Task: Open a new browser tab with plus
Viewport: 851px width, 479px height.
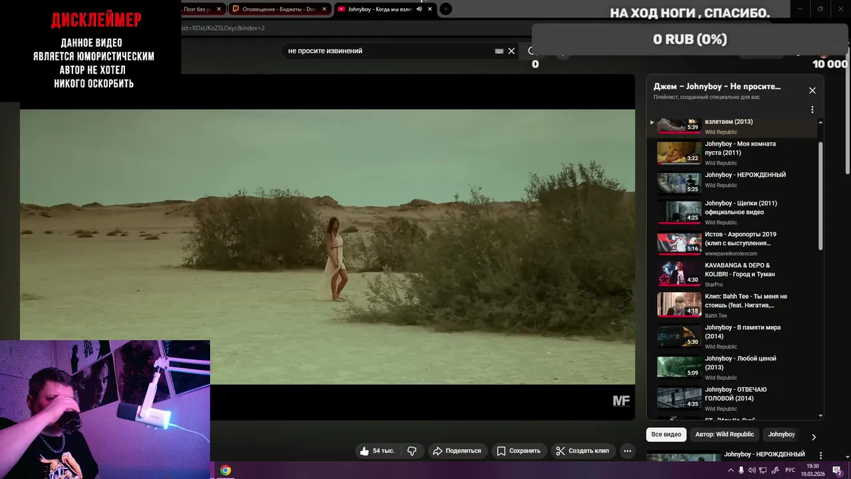Action: point(446,9)
